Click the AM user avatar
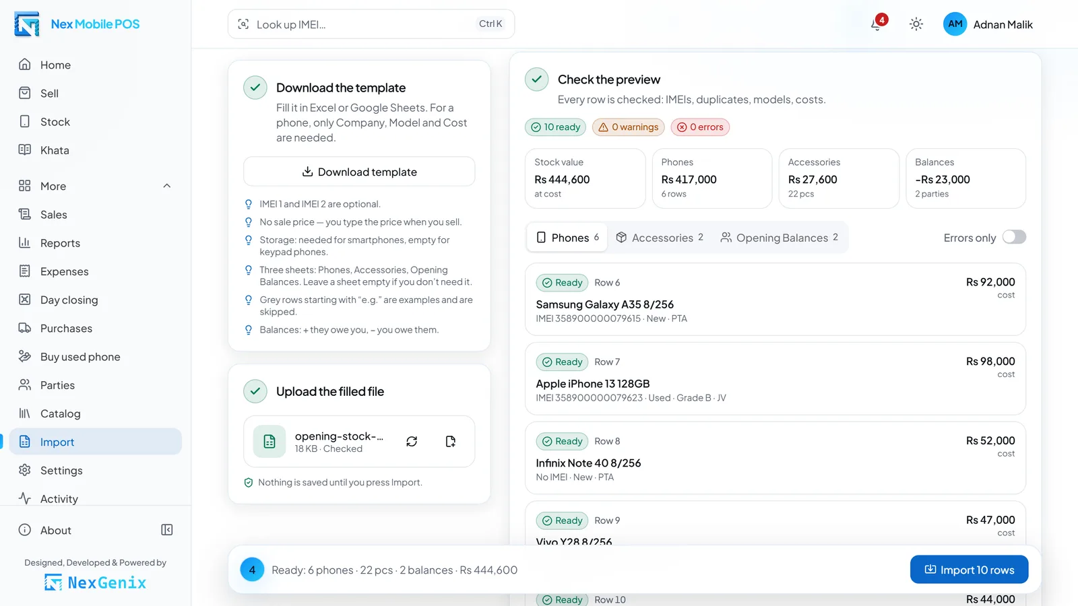This screenshot has width=1078, height=606. [x=955, y=24]
